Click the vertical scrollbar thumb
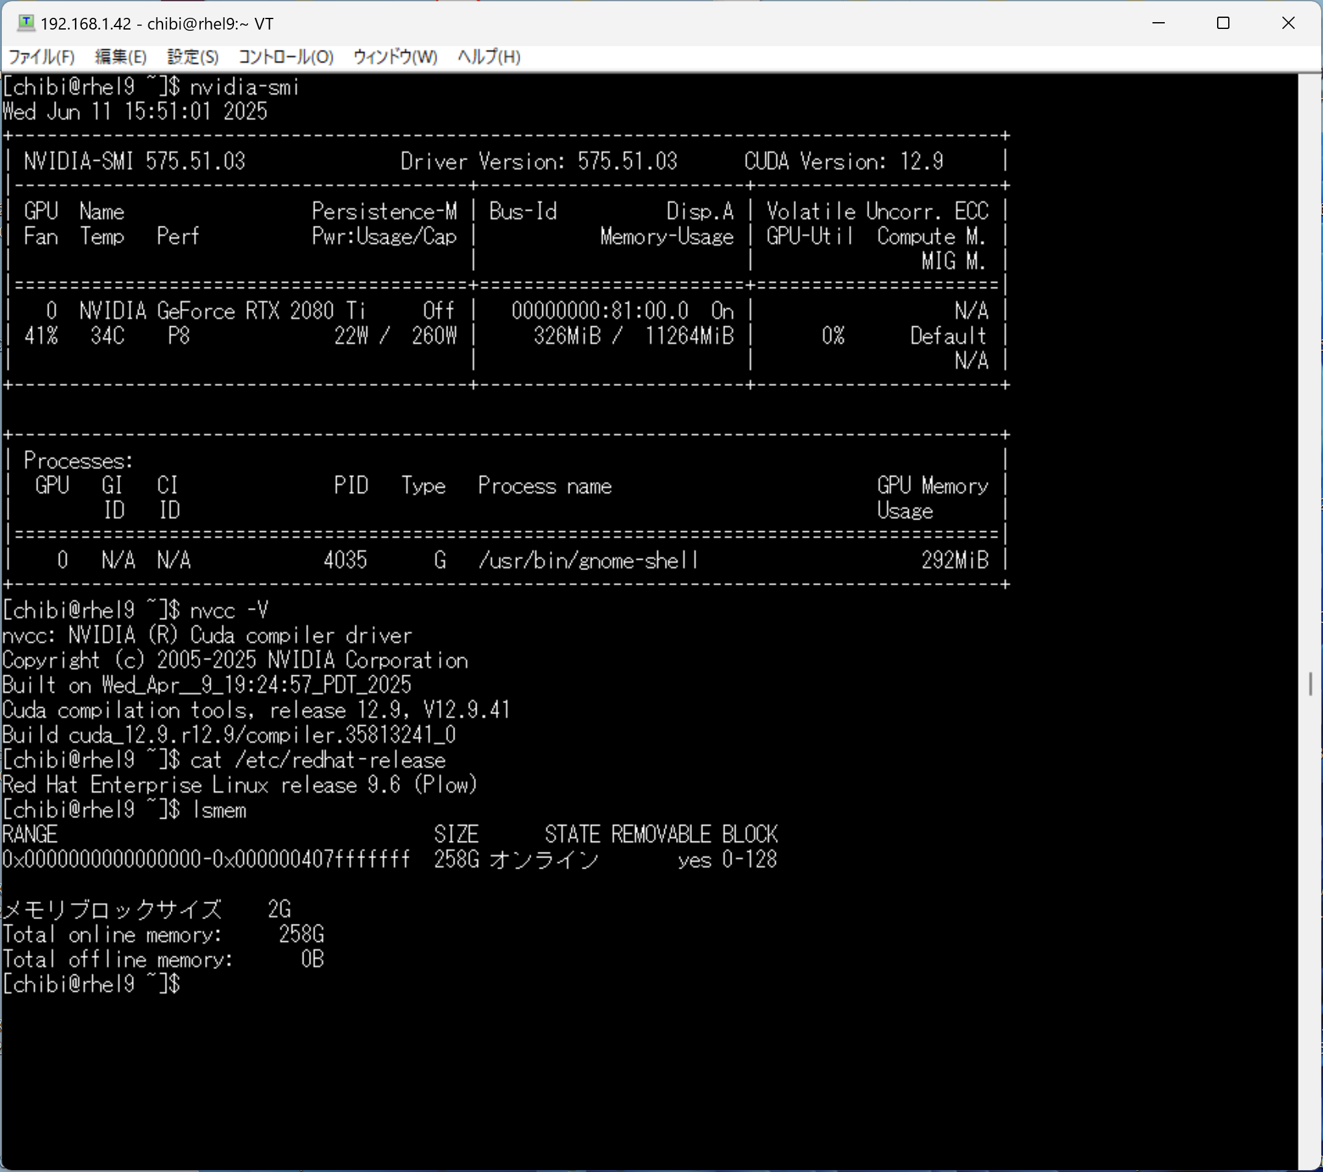1323x1172 pixels. point(1310,683)
